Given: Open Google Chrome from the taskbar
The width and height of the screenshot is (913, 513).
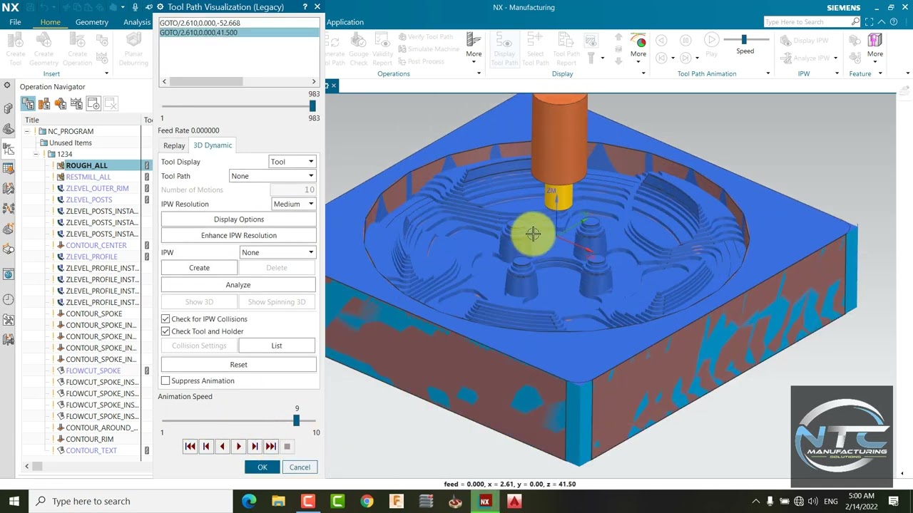Looking at the screenshot, I should click(367, 501).
